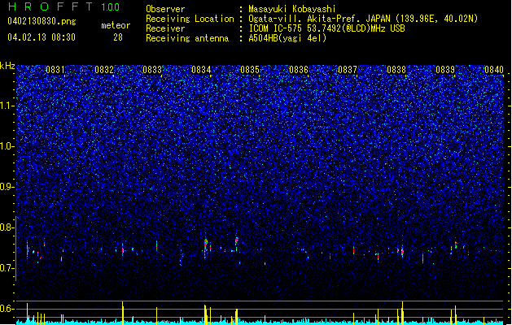This screenshot has height=325, width=512.
Task: Click the 'Observer' field label
Action: [165, 9]
